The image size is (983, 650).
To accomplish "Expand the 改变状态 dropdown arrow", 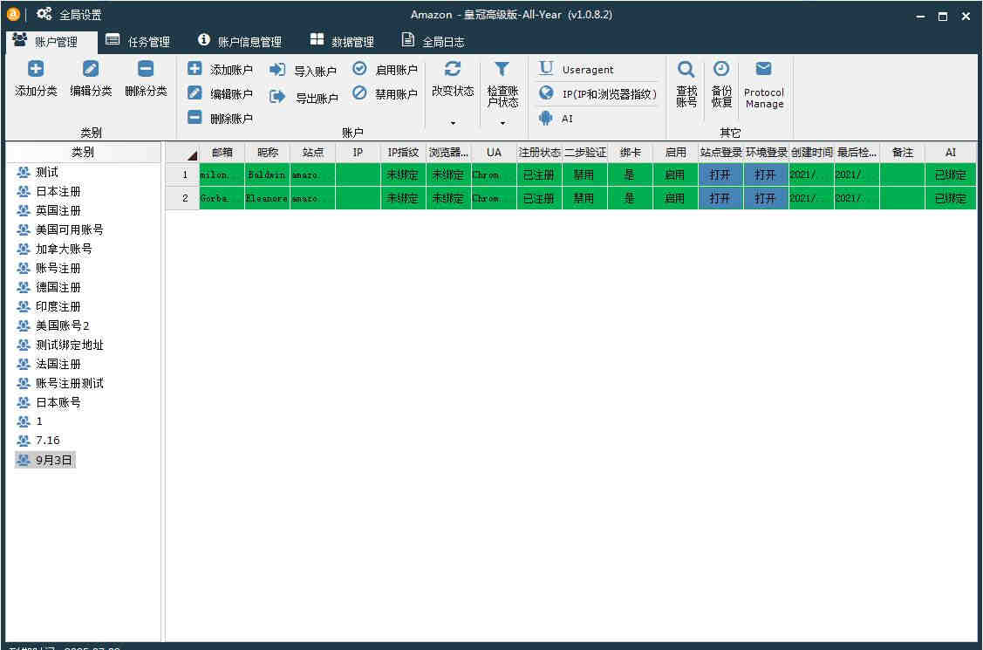I will 453,124.
